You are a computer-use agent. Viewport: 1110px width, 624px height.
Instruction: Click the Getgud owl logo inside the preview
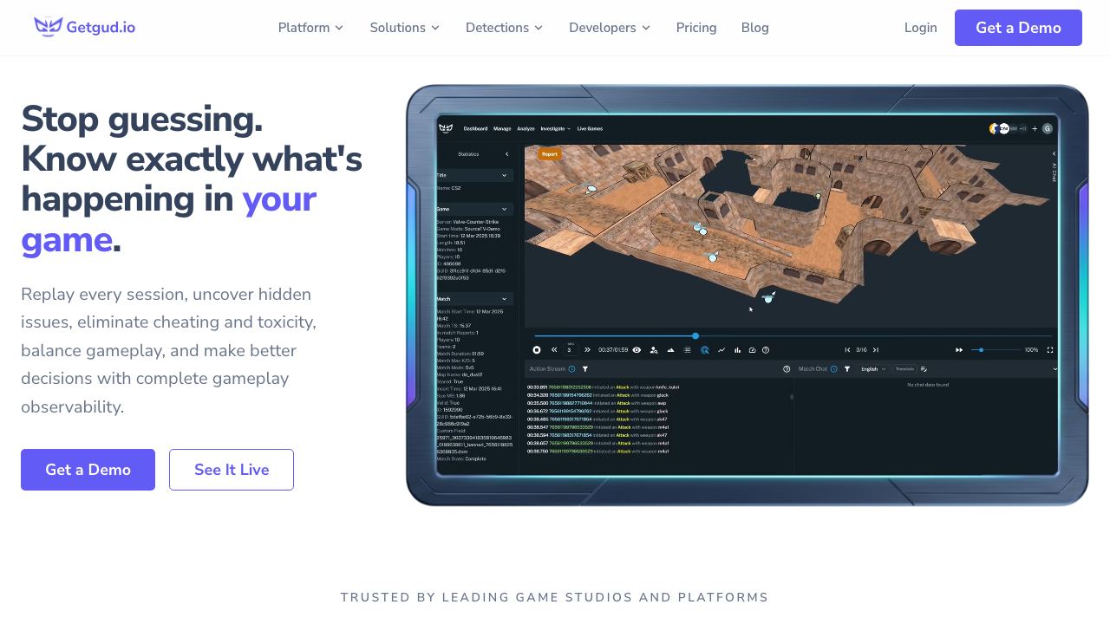tap(446, 128)
